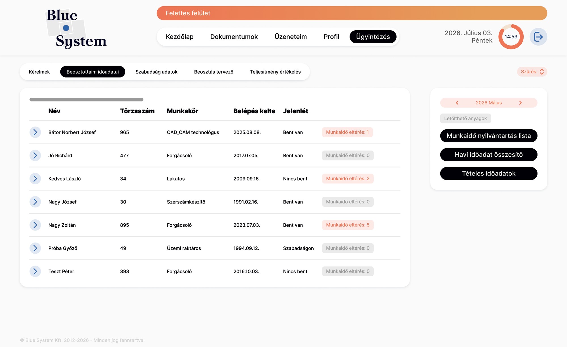
Task: Open Profil menu item
Action: [331, 37]
